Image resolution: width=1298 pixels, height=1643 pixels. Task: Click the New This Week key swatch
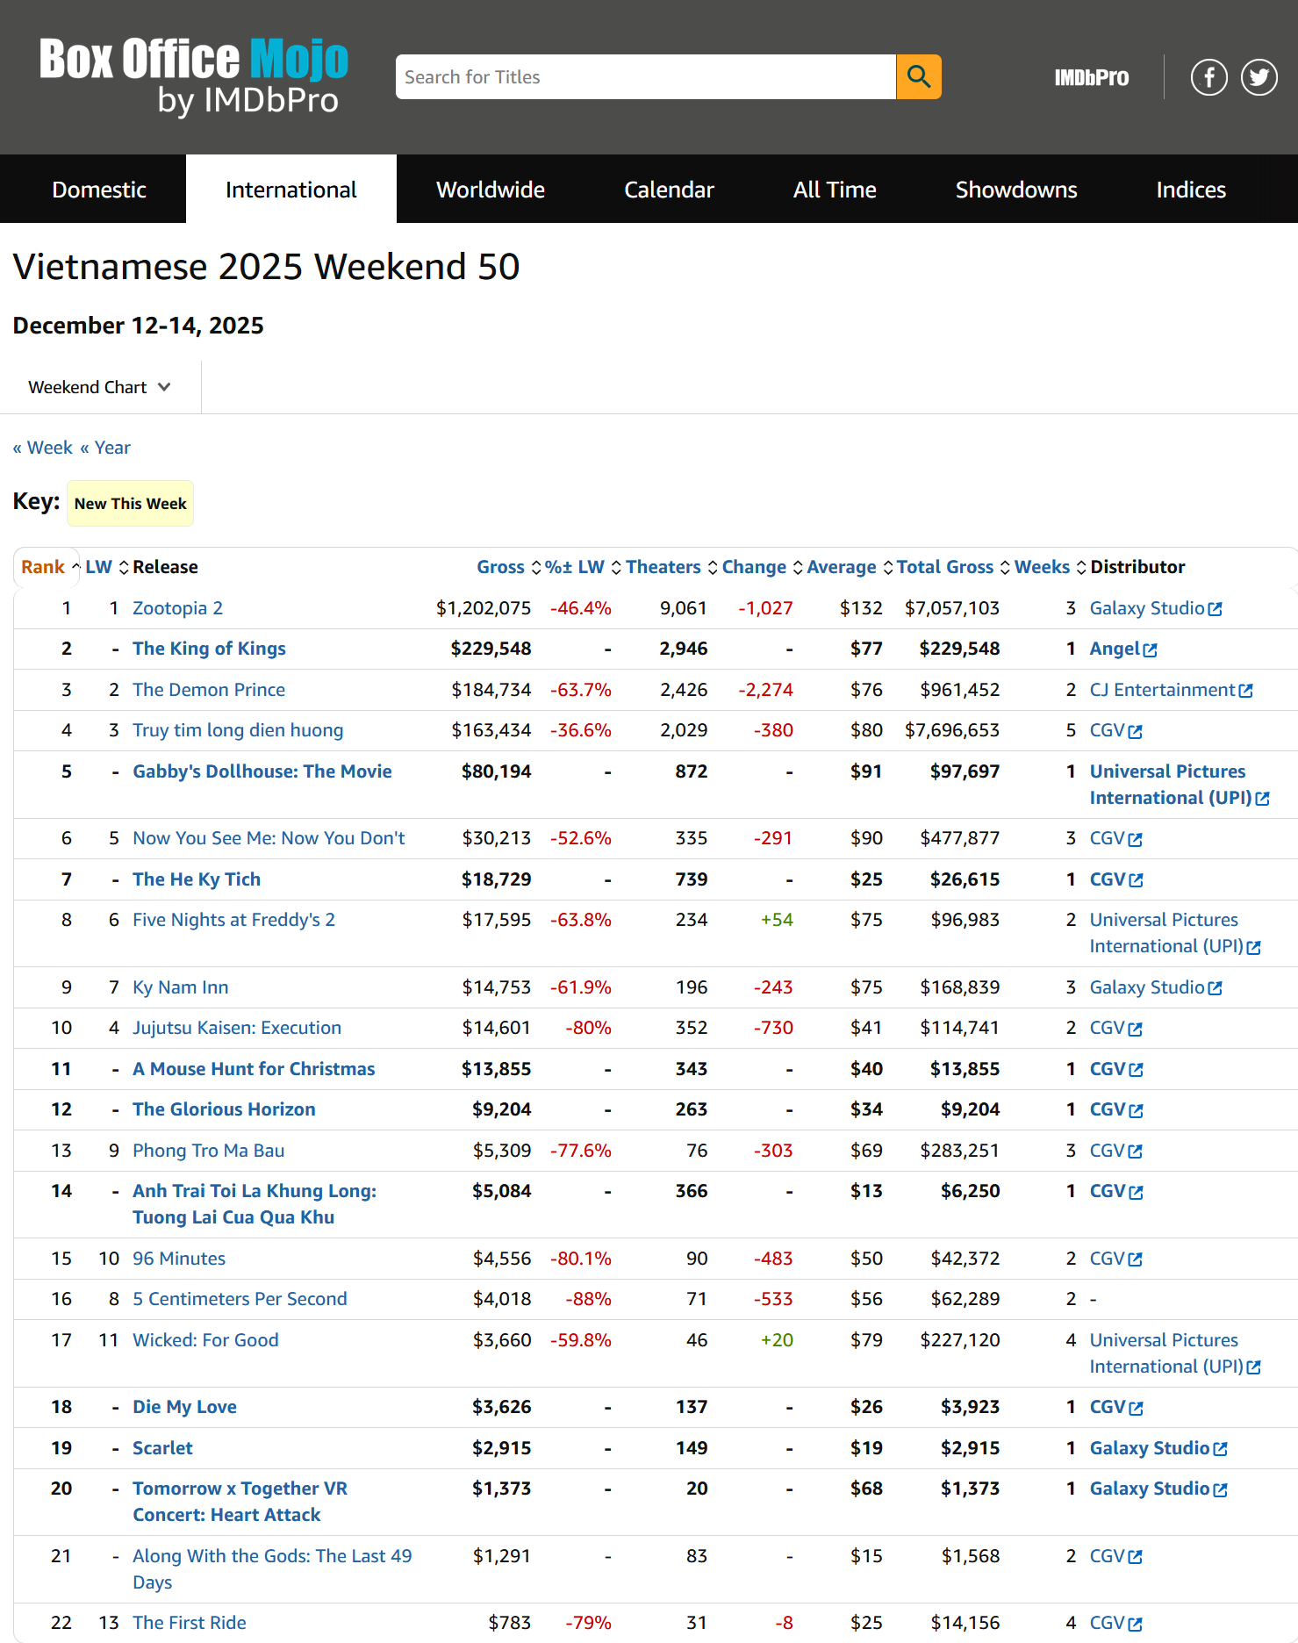click(x=130, y=504)
